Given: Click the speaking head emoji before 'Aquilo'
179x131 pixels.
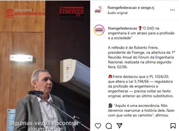Looking at the screenshot, I should [110, 106].
